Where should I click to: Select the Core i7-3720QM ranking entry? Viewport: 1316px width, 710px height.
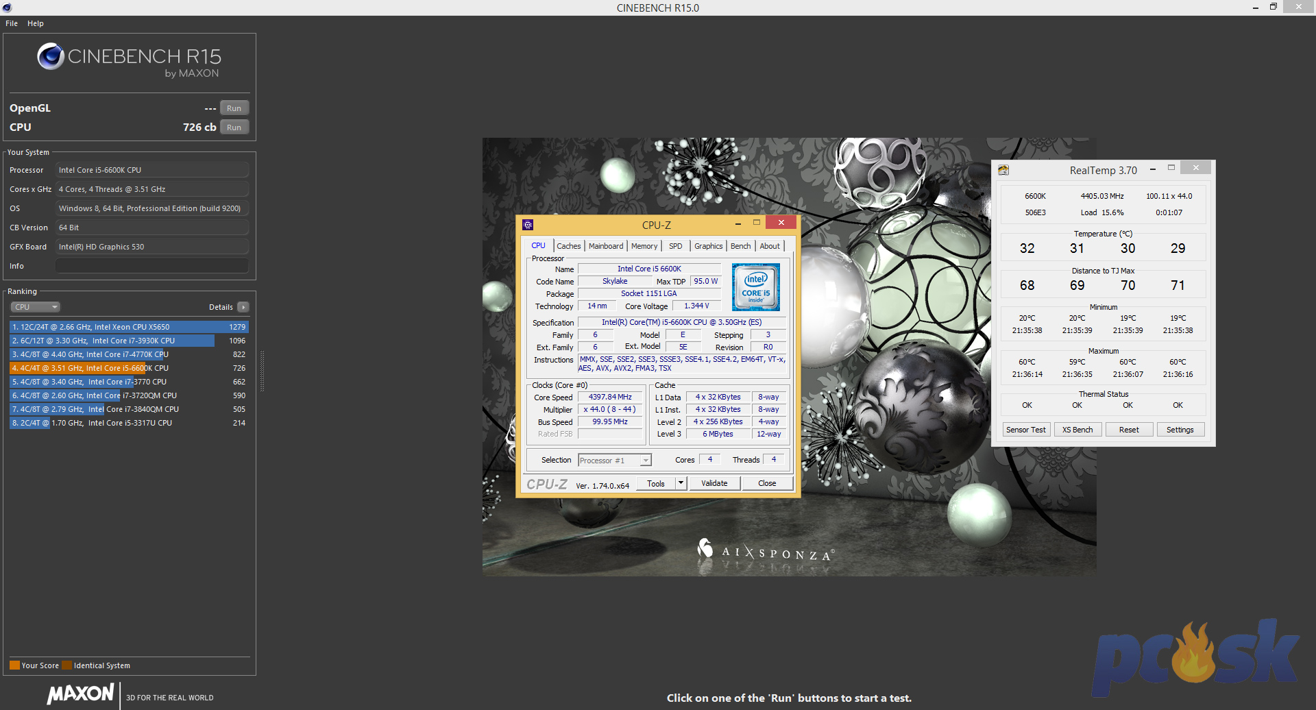[x=129, y=395]
